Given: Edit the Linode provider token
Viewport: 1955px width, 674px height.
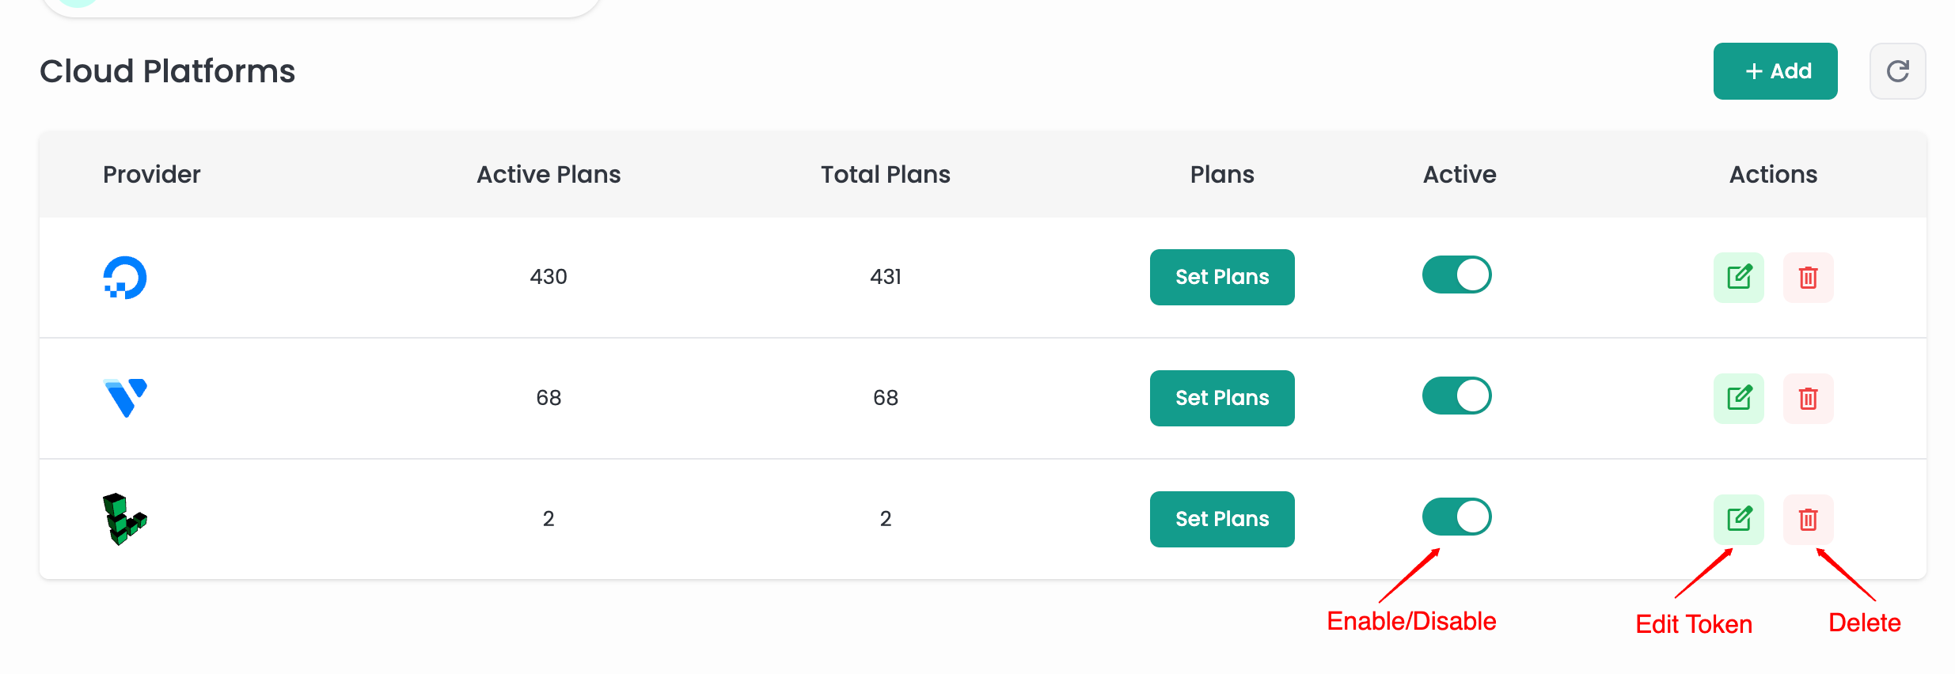Looking at the screenshot, I should click(1738, 520).
